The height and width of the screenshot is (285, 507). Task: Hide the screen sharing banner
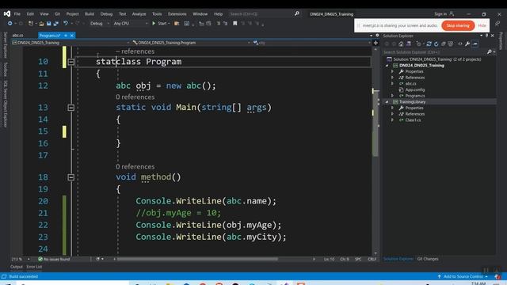click(x=482, y=25)
